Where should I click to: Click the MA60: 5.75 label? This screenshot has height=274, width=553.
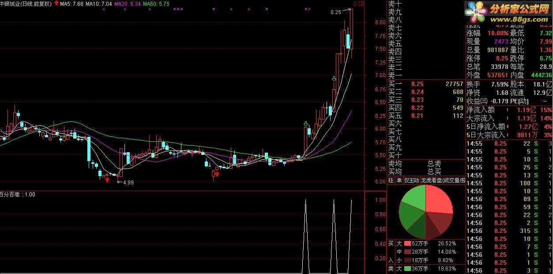pos(156,4)
